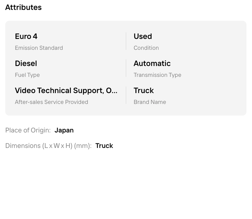Click the vertical divider left of Used
The image size is (252, 219).
(x=126, y=41)
